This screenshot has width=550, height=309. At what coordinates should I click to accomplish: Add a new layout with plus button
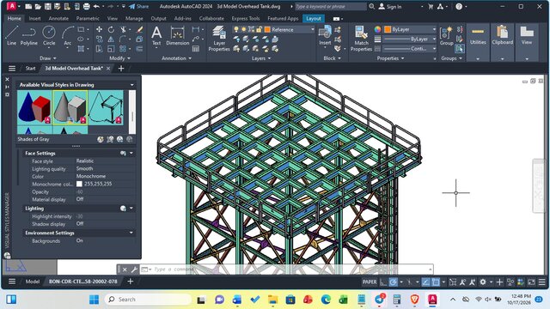[130, 282]
